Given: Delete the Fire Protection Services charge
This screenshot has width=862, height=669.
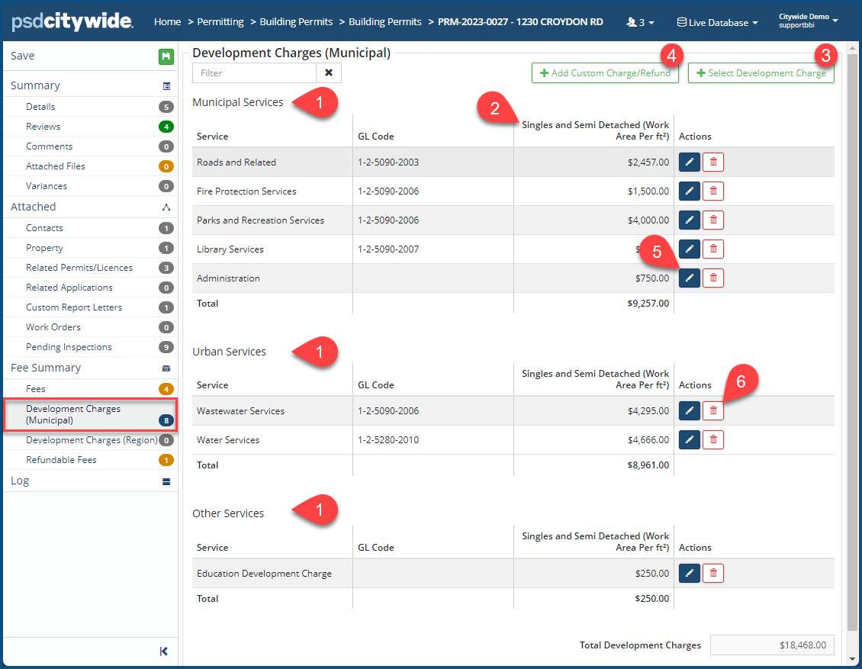Looking at the screenshot, I should (713, 191).
